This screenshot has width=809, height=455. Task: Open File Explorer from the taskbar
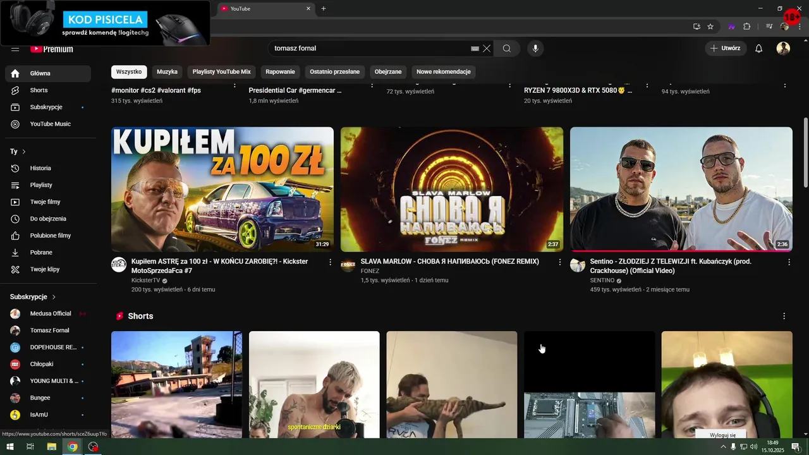pyautogui.click(x=52, y=447)
